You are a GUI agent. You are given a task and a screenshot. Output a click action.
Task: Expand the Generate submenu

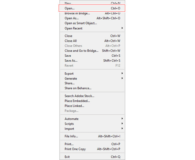point(92,79)
